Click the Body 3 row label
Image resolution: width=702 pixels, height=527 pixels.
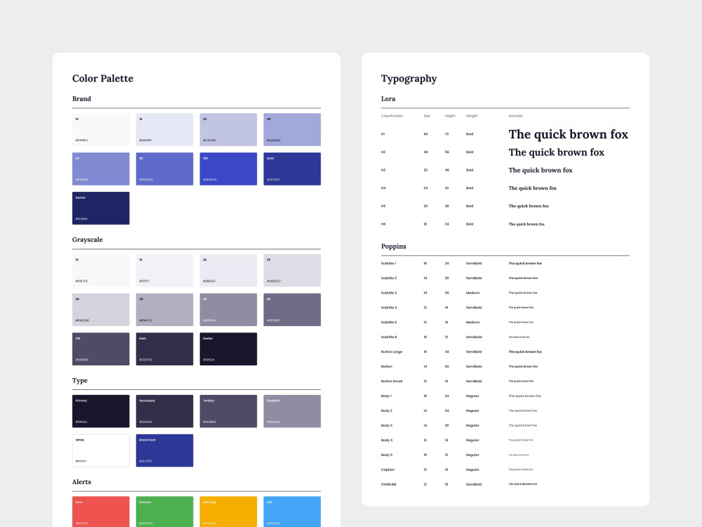click(x=386, y=426)
